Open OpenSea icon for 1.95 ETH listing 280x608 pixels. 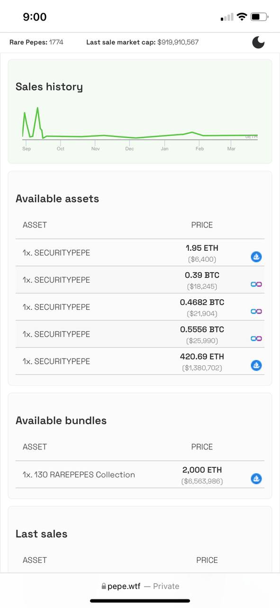coord(256,257)
